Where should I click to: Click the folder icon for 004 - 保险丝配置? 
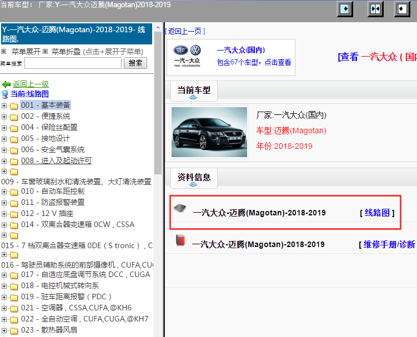[x=14, y=128]
